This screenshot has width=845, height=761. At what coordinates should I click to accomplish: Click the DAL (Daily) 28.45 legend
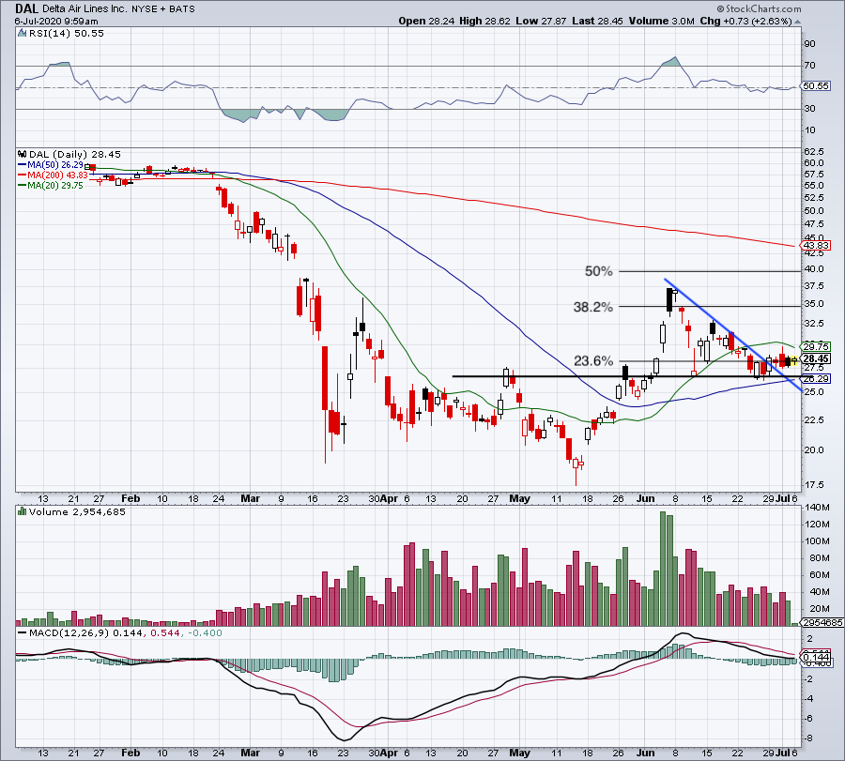pyautogui.click(x=75, y=155)
